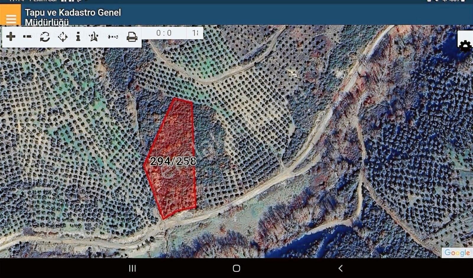Zoom in with the plus tool

(x=11, y=37)
